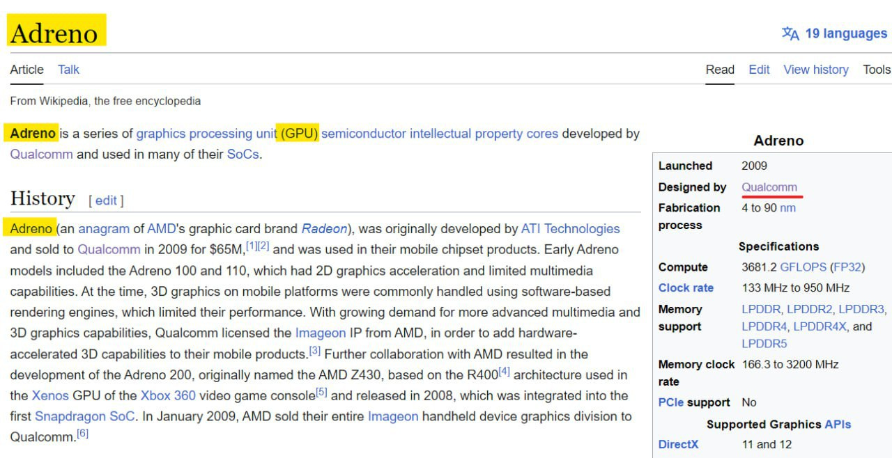Open APIs link in Supported Graphics heading
The width and height of the screenshot is (892, 458).
[x=838, y=424]
